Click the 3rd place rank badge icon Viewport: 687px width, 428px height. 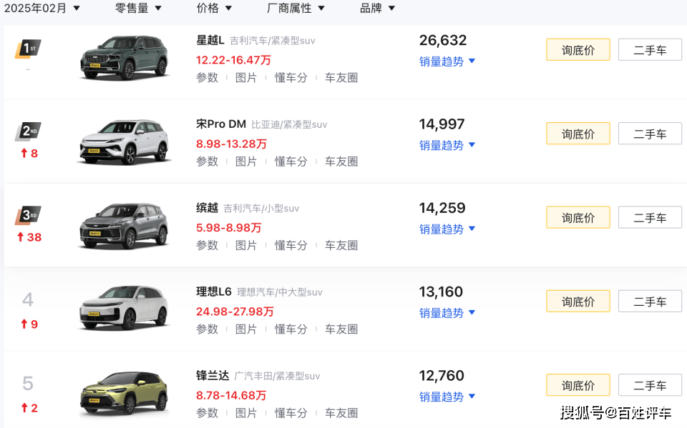tap(28, 215)
